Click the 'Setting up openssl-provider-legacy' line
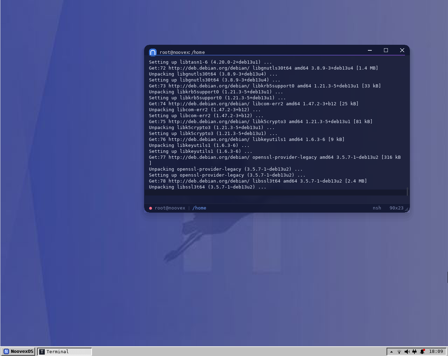Image resolution: width=448 pixels, height=356 pixels. click(x=227, y=175)
